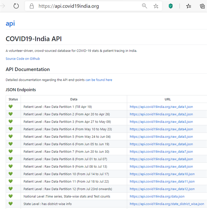Image resolution: width=207 pixels, height=209 pixels.
Task: Open the Favorites list icon
Action: 189,6
